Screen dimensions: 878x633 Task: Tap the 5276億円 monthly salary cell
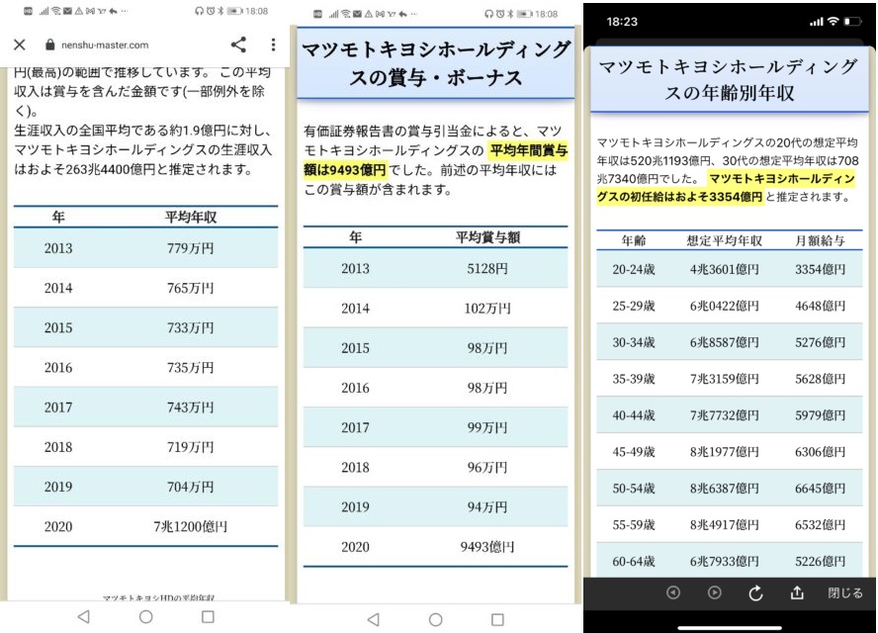click(x=821, y=342)
